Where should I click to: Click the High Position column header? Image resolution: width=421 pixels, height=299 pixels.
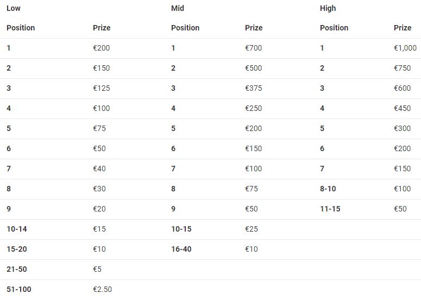[334, 28]
